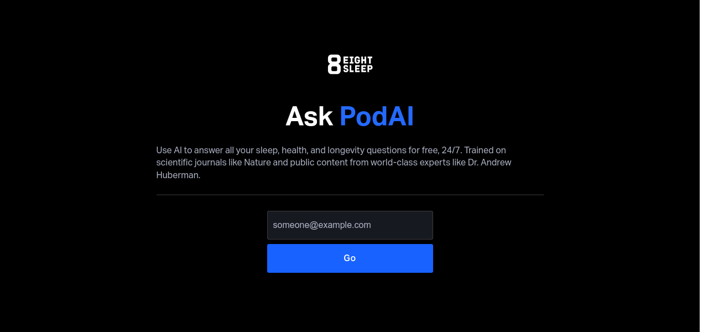Screen dimensions: 708x332
Task: Click the Go label on submit button
Action: point(350,258)
